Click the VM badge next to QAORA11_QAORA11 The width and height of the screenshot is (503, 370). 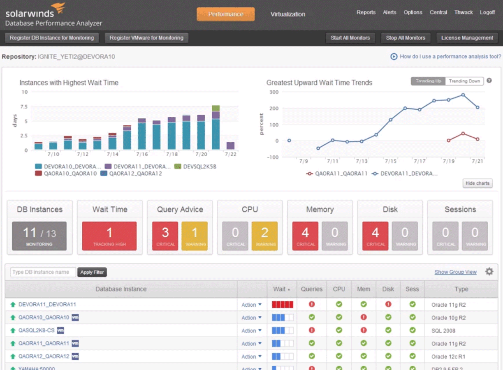[x=75, y=343]
